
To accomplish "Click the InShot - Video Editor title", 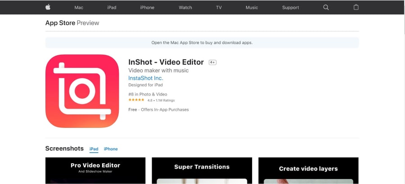I will (x=166, y=62).
